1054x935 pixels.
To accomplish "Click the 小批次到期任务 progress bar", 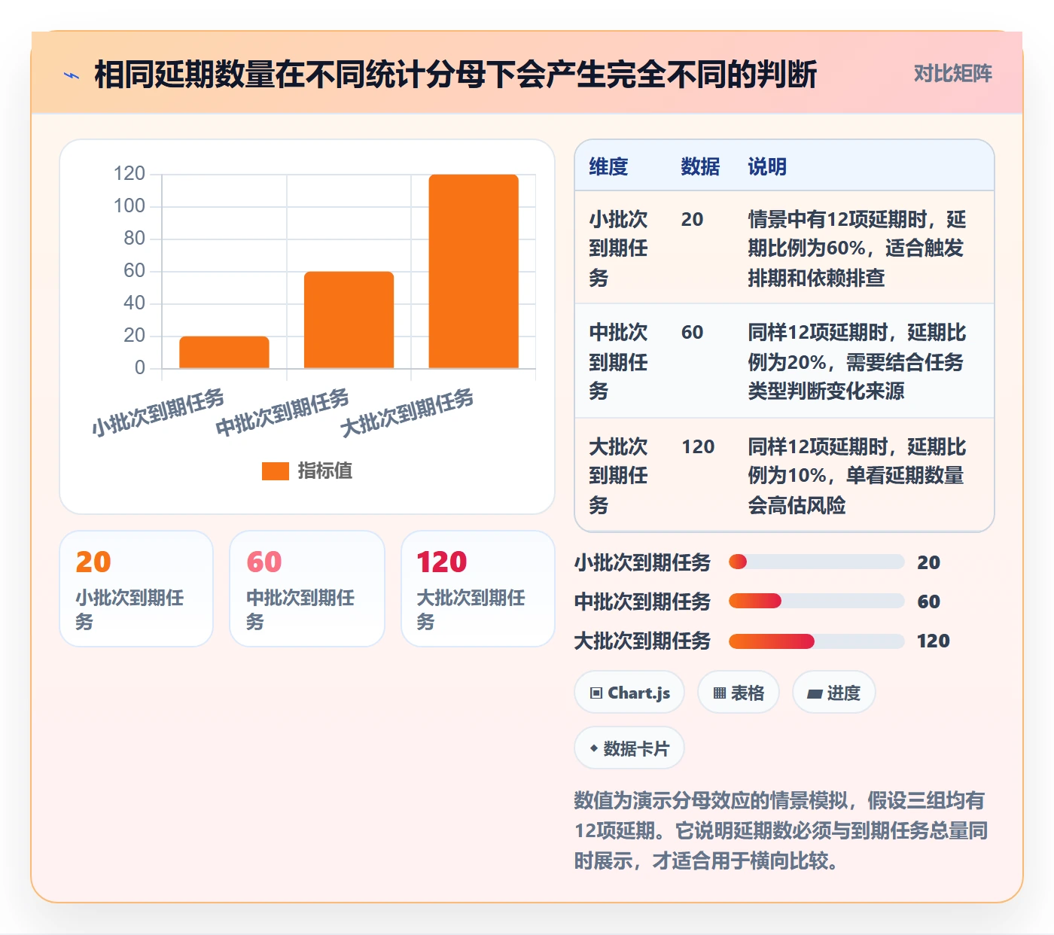I will pyautogui.click(x=817, y=562).
